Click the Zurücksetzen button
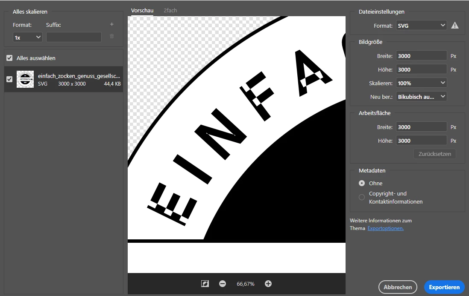The image size is (469, 296). [x=434, y=154]
